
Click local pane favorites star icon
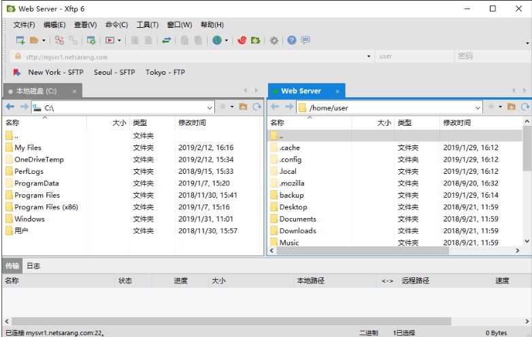(x=223, y=107)
